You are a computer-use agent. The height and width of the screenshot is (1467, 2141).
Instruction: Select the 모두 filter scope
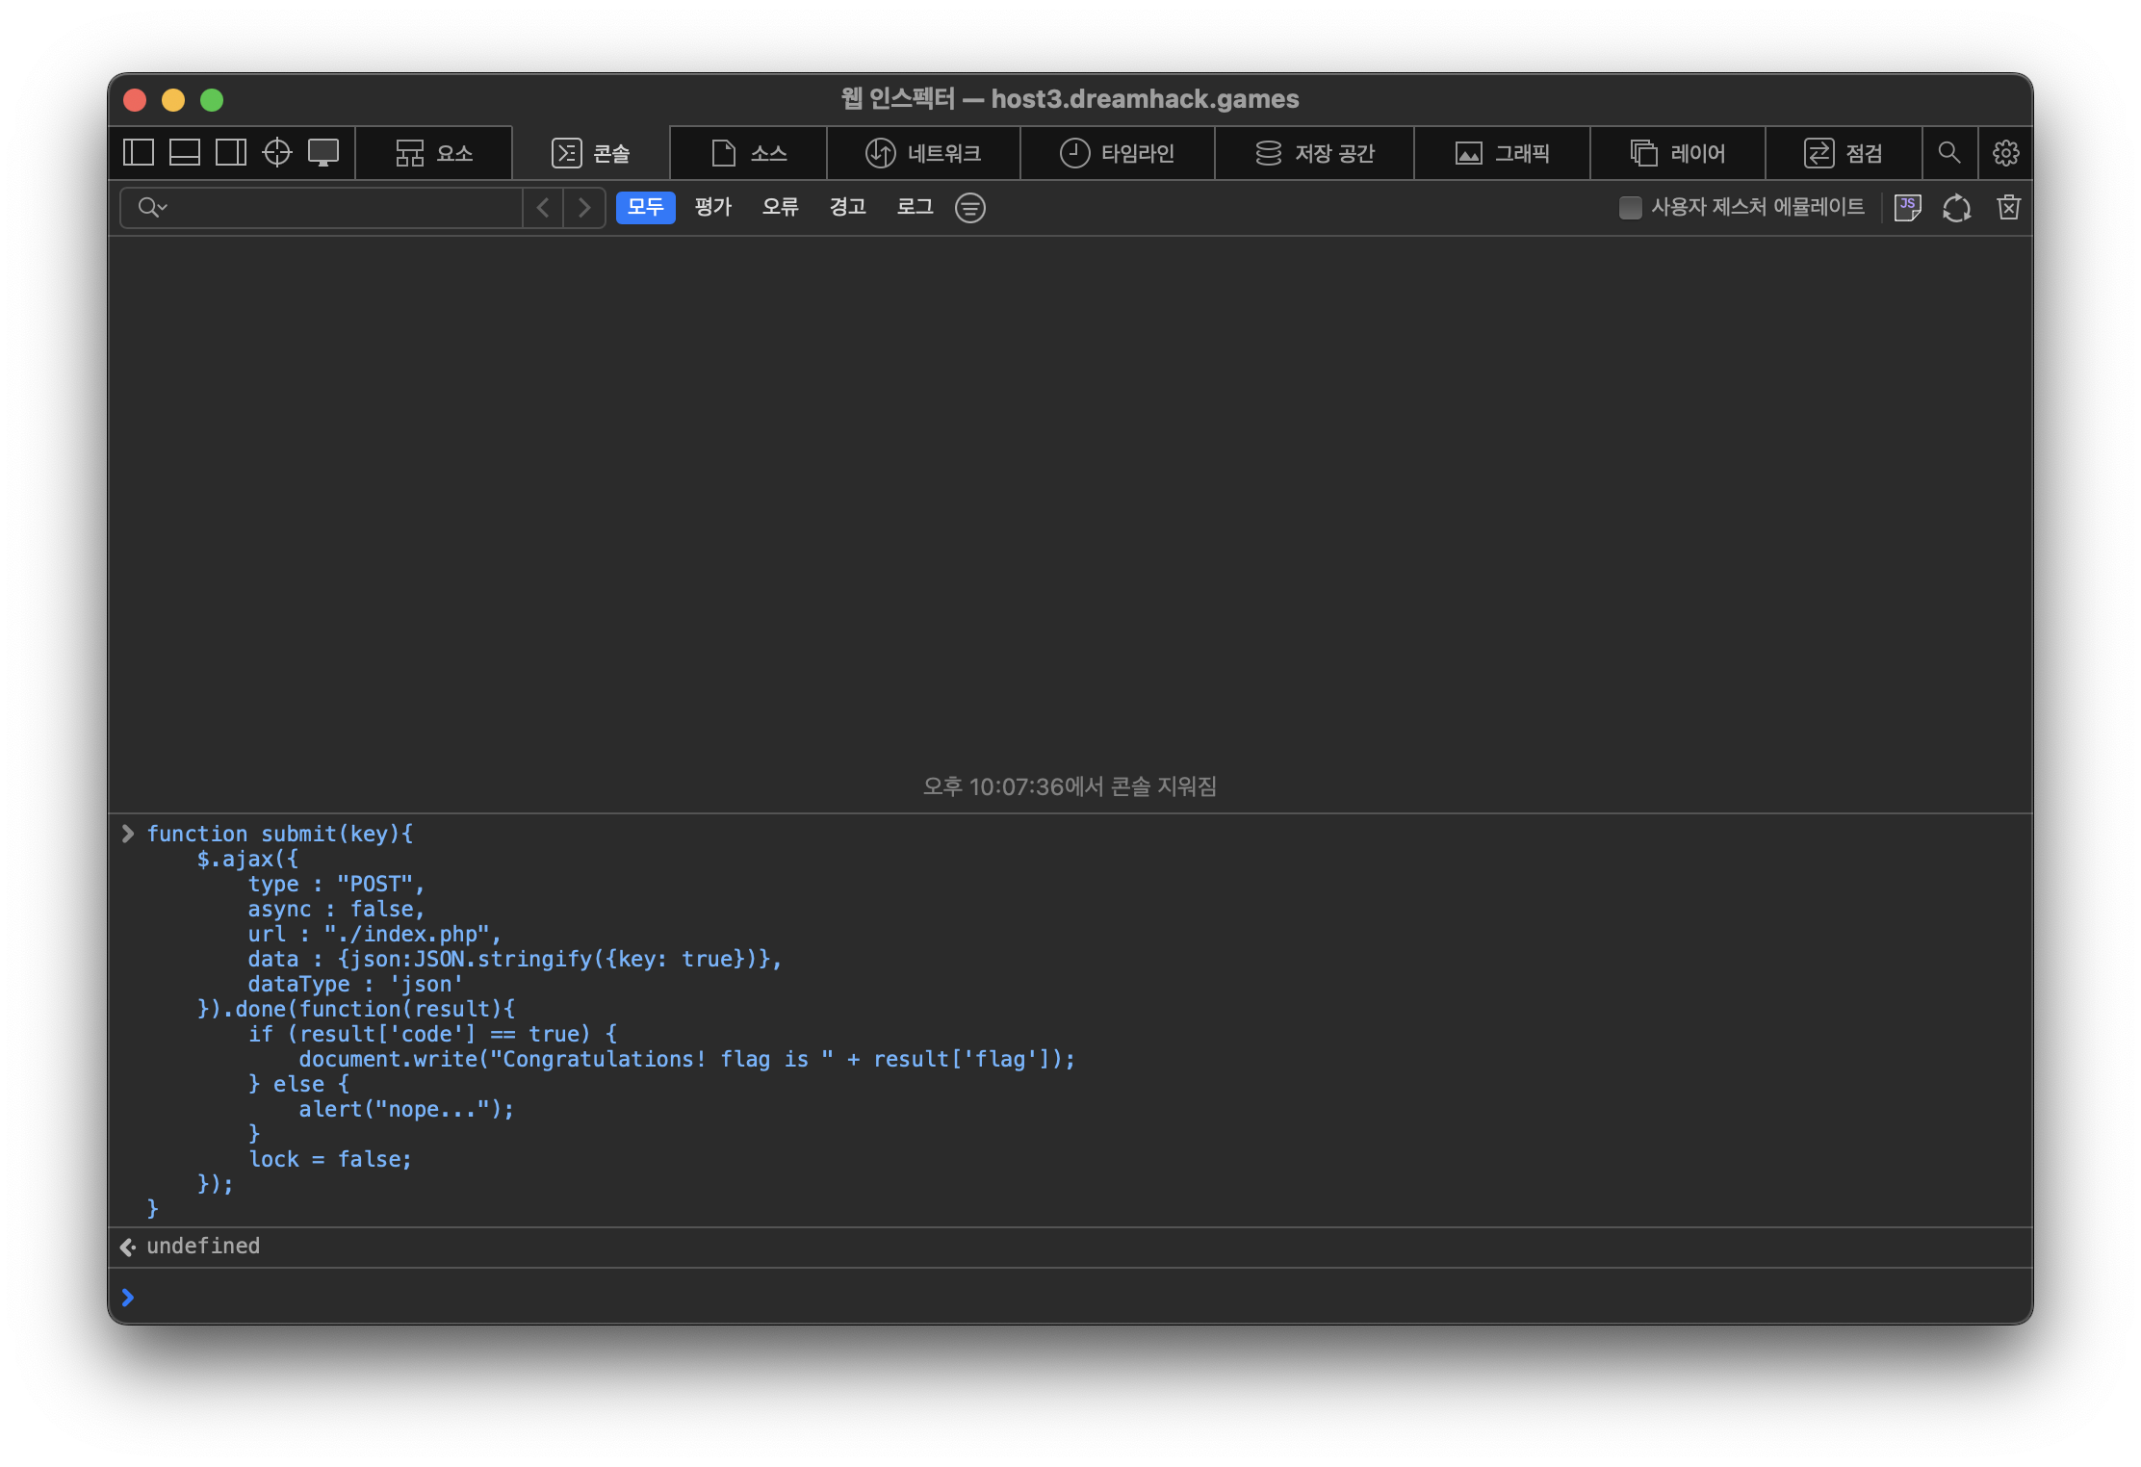[645, 207]
